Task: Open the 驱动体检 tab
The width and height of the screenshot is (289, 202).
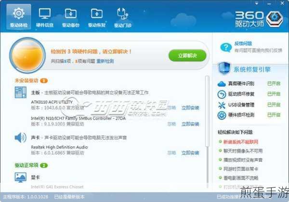Action: point(19,17)
